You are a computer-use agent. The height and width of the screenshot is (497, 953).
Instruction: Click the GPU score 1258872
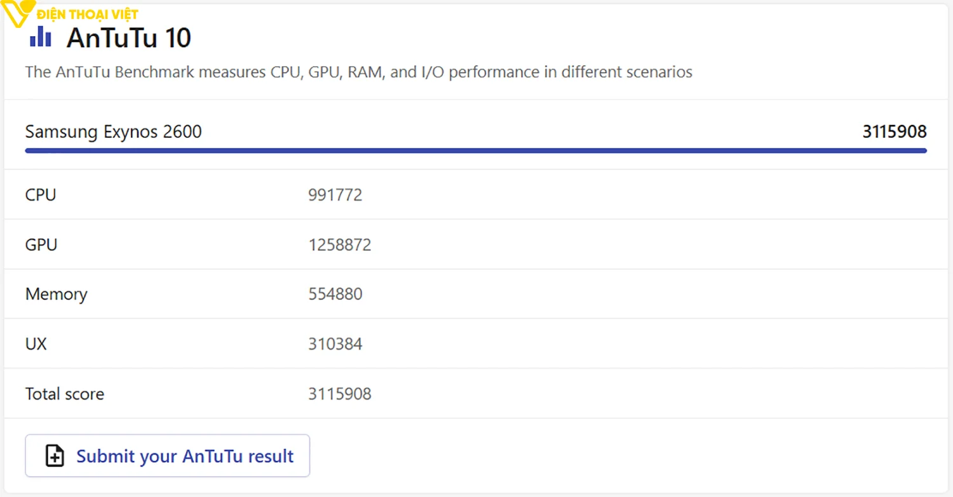click(x=339, y=244)
